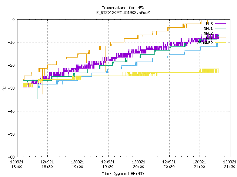Click the file name E_RT20120921151903.sfduZ

[123, 13]
